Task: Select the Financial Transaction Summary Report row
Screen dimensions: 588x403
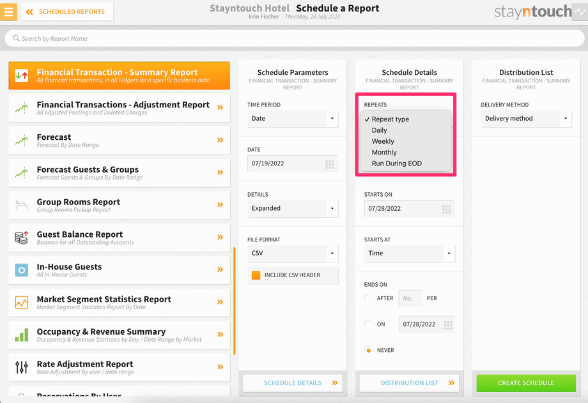Action: click(x=120, y=75)
